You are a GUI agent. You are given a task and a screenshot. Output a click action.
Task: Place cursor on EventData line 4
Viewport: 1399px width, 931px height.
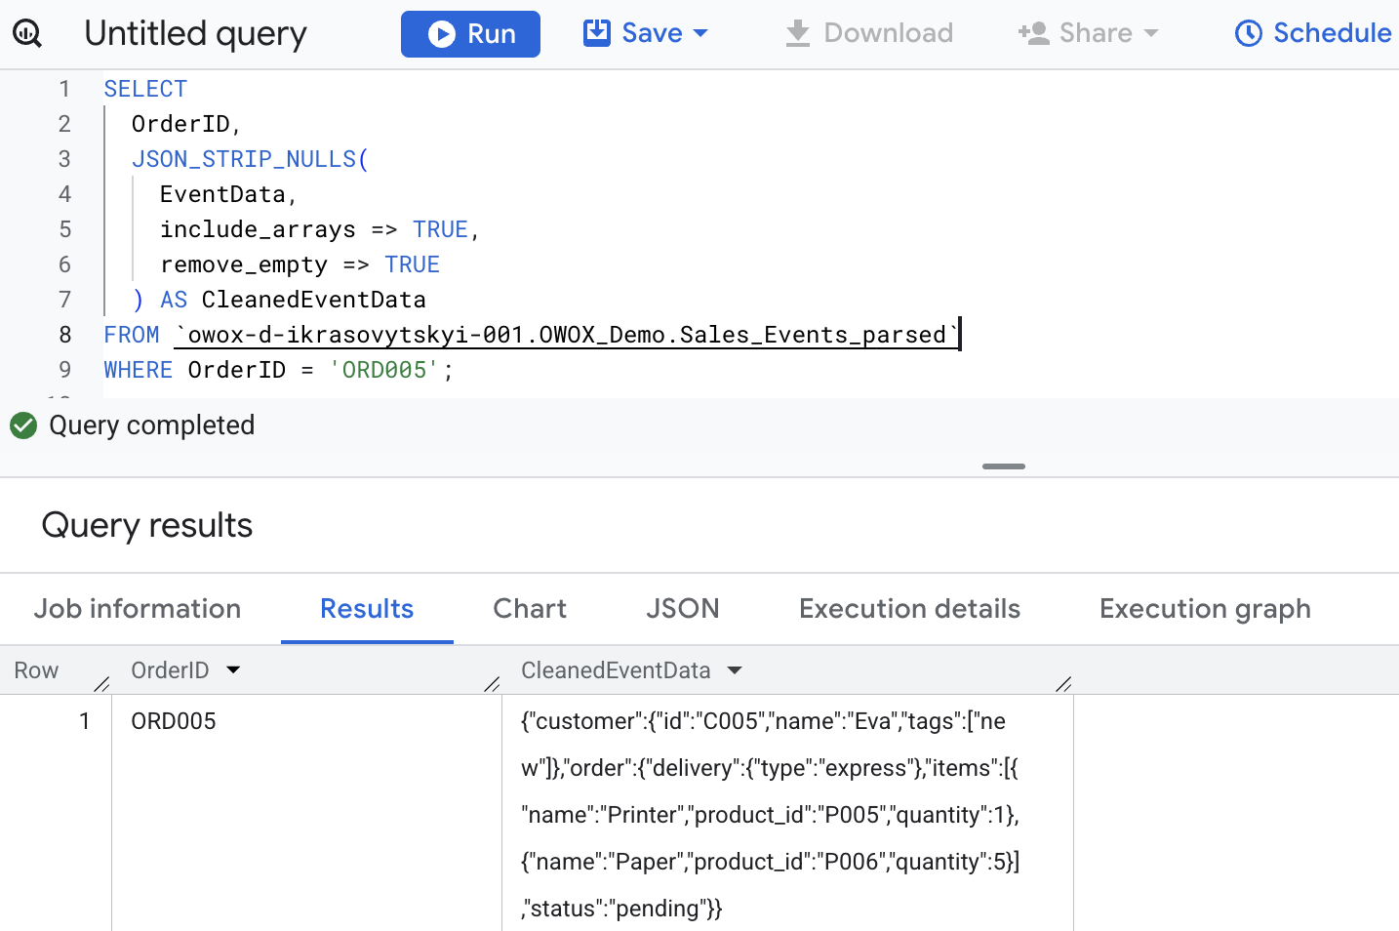pyautogui.click(x=222, y=194)
